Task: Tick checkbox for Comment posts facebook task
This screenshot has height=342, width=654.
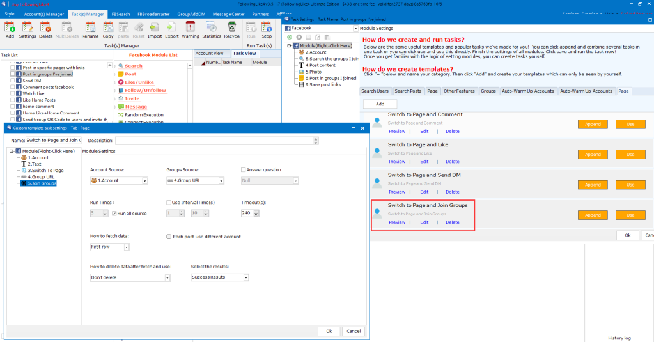Action: coord(13,87)
